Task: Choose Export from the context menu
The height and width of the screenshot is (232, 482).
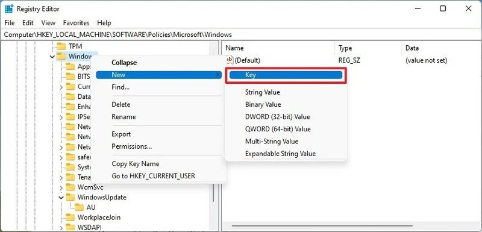Action: pos(121,134)
